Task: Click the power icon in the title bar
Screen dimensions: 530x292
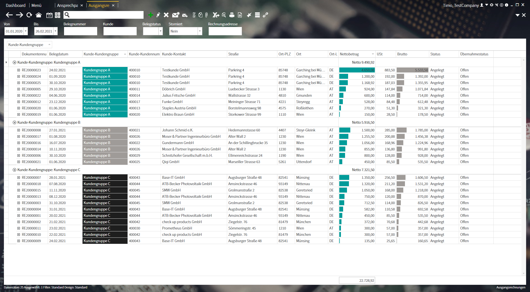Action: click(502, 5)
